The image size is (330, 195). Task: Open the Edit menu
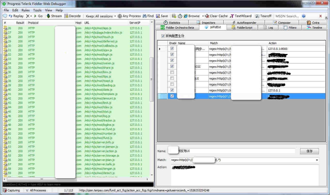[15, 10]
